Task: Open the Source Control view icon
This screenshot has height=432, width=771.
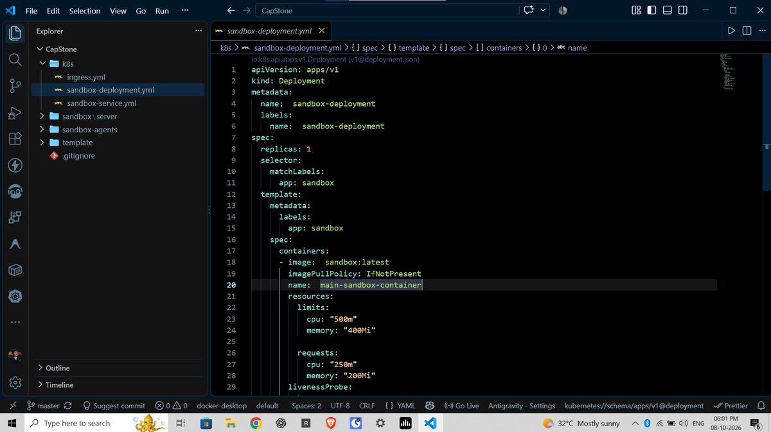Action: pyautogui.click(x=15, y=86)
